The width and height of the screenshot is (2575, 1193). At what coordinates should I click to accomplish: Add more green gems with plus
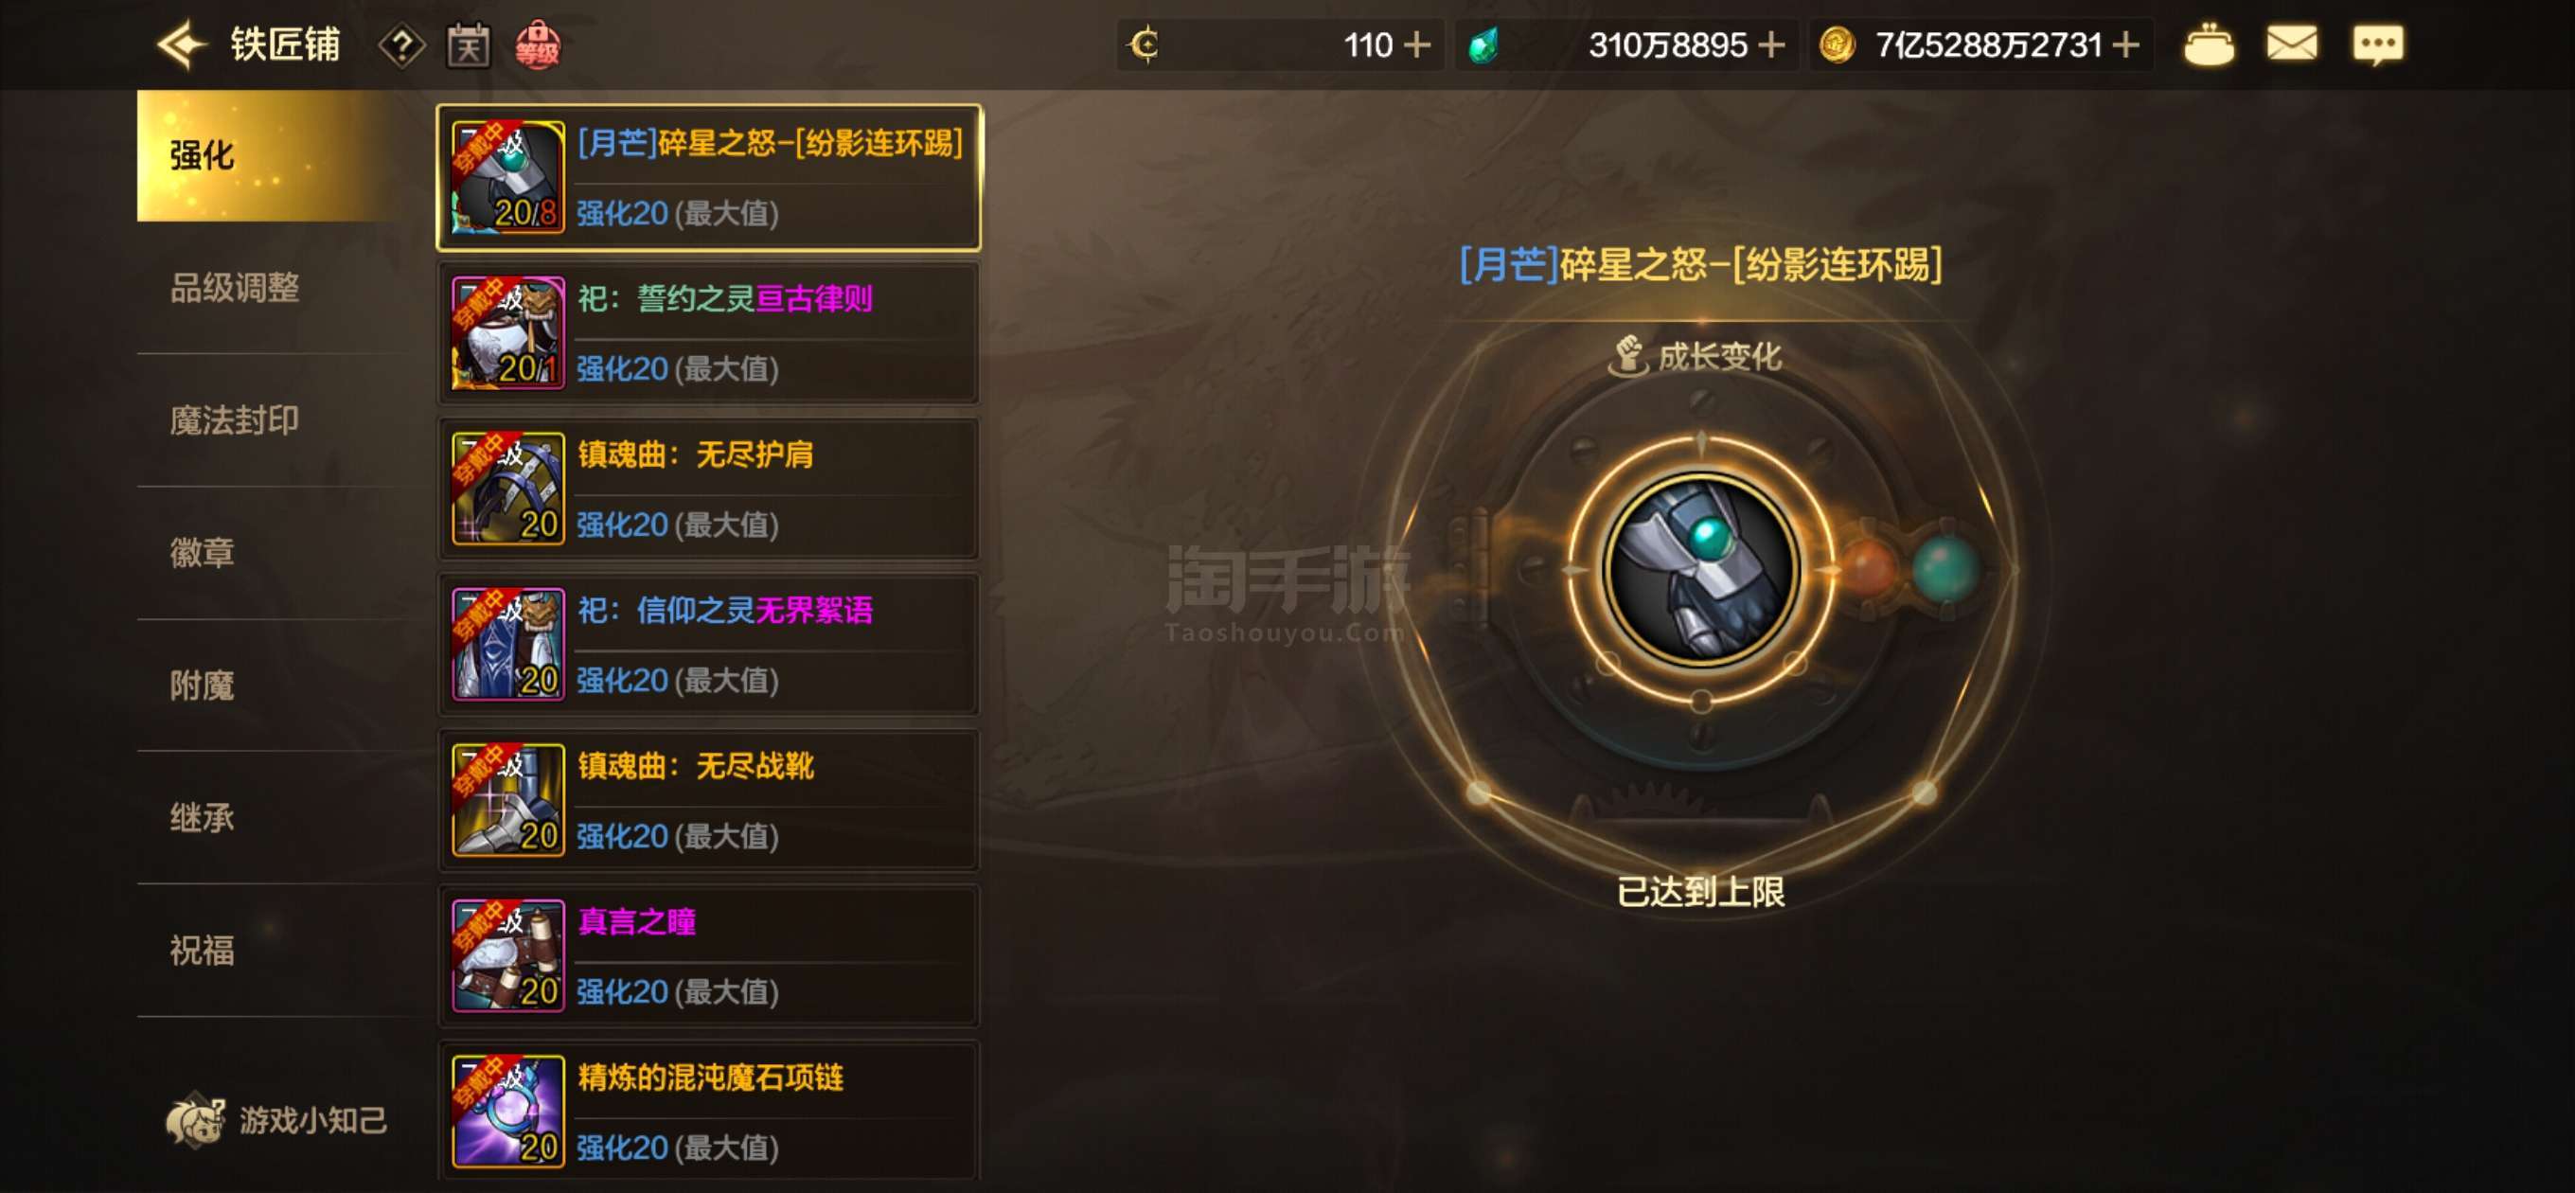pyautogui.click(x=1770, y=45)
